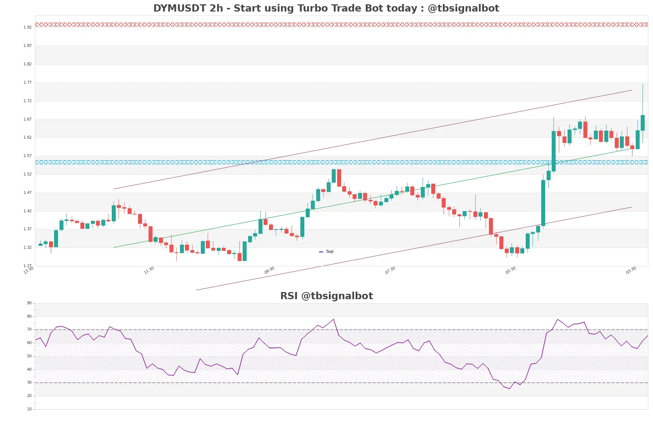
Task: Click the 1.57 price axis label
Action: point(27,156)
